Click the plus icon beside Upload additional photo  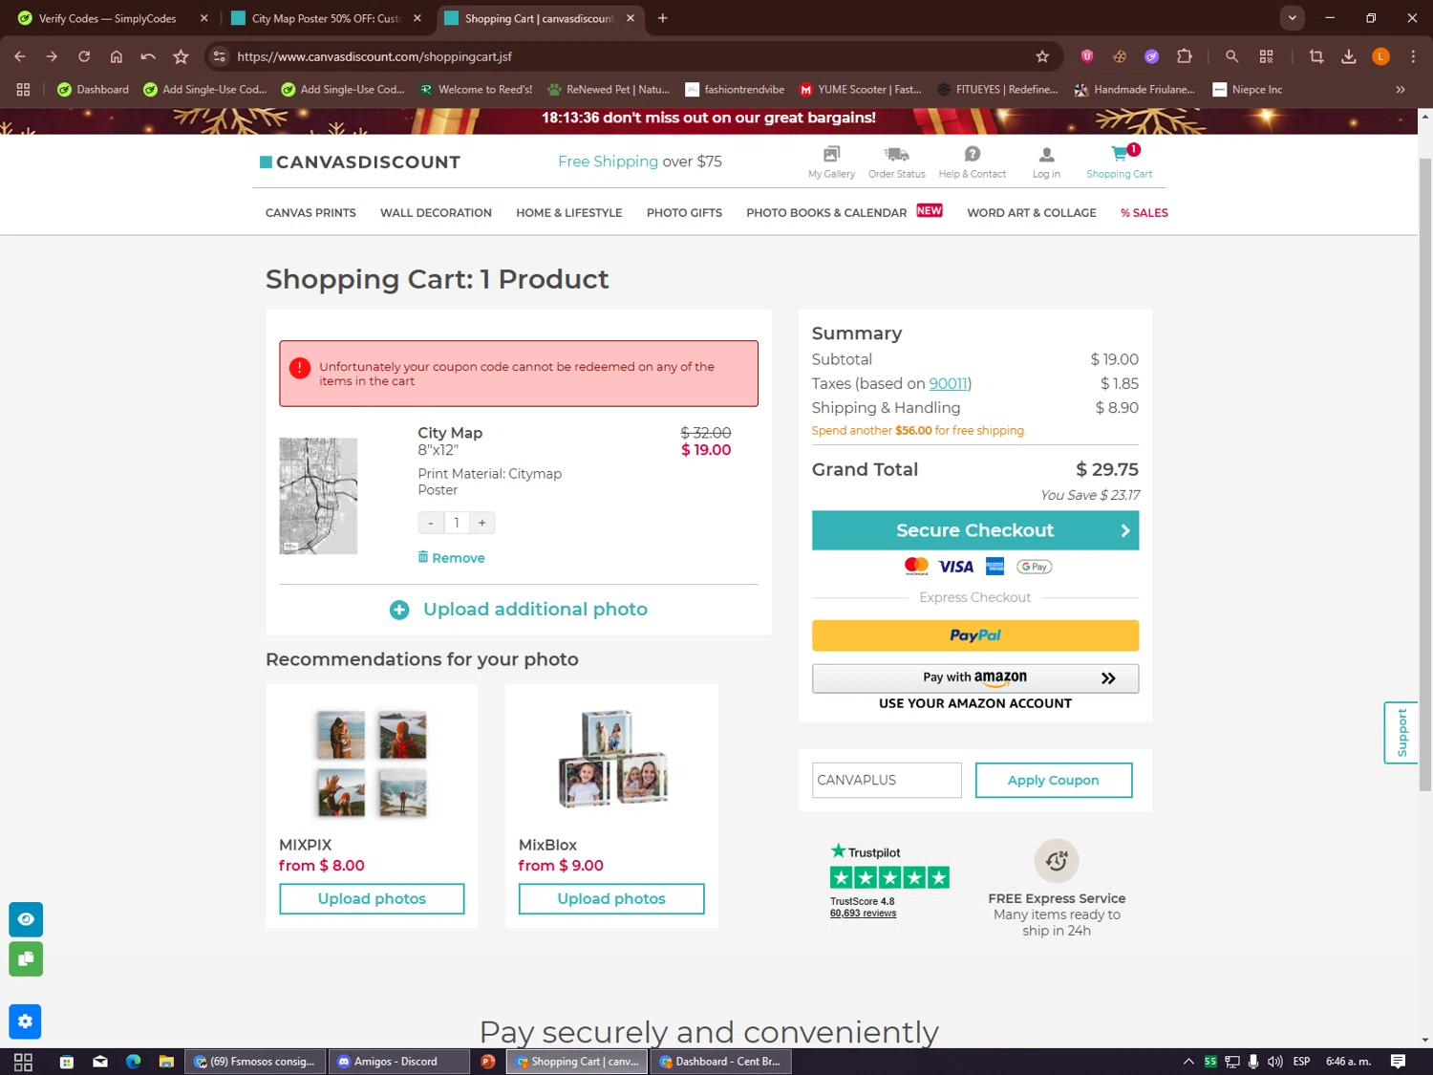pyautogui.click(x=399, y=610)
